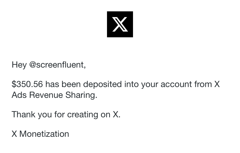Click the word "Monetization" in the signature

[x=44, y=134]
